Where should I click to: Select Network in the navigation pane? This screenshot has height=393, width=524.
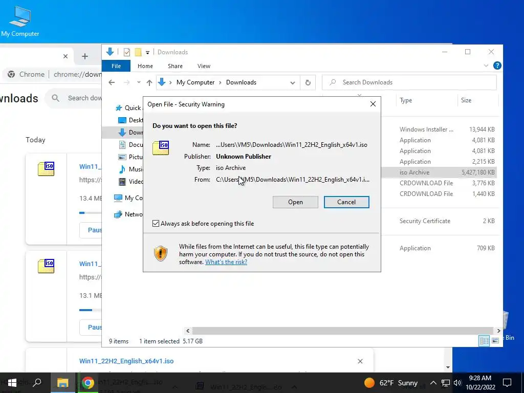tap(128, 214)
